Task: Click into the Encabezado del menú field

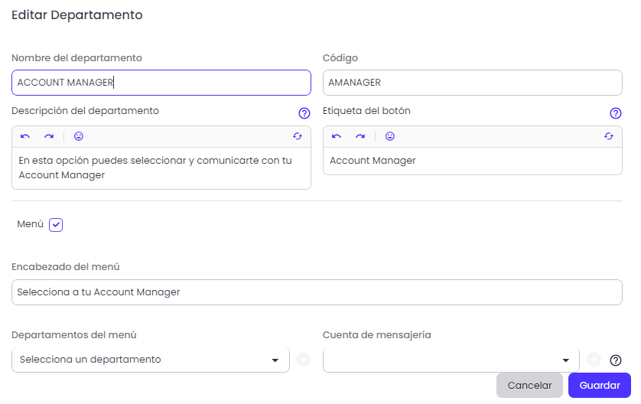Action: point(317,292)
